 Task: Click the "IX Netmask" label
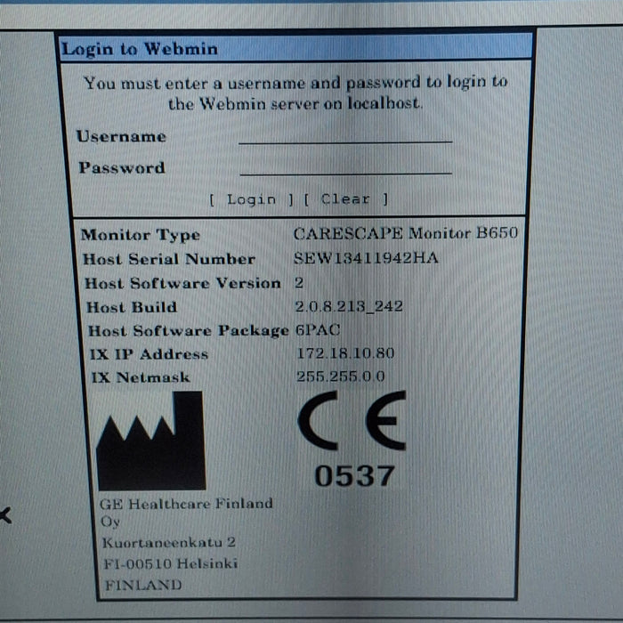click(x=141, y=377)
